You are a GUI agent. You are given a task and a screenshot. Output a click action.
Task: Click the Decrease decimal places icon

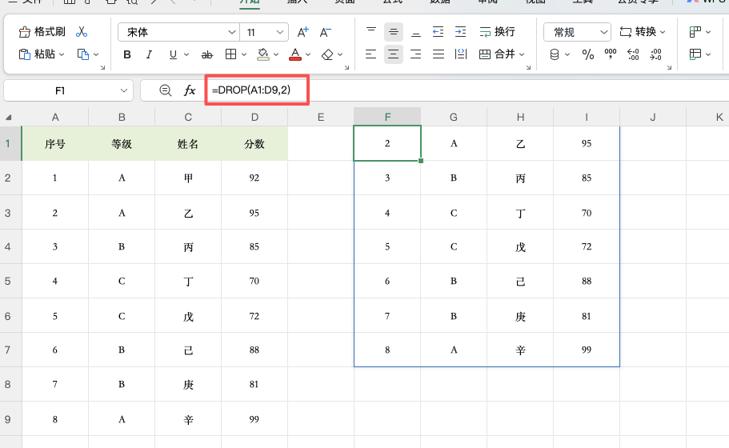pos(655,54)
